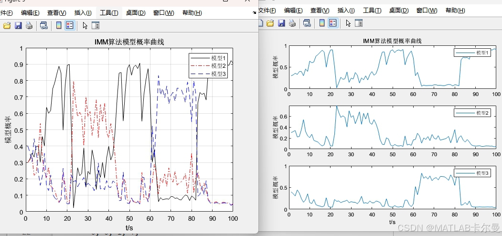The image size is (502, 236).
Task: Open 插入(I) menu in left figure
Action: (83, 13)
